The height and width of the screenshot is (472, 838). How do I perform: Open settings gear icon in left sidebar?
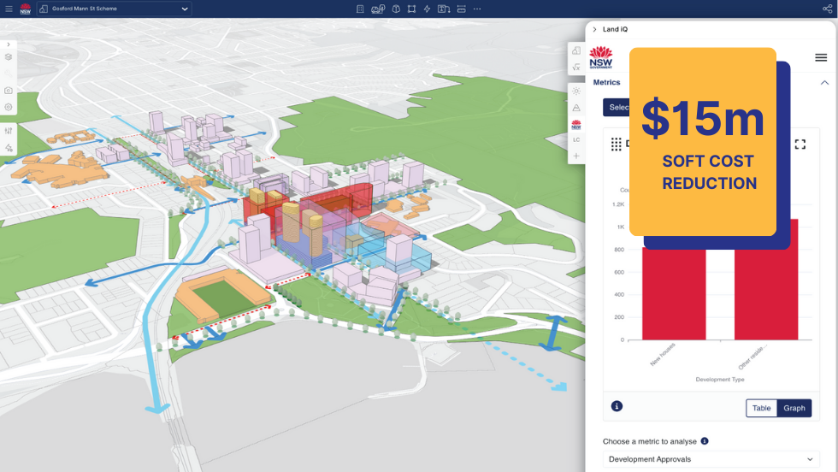click(9, 107)
